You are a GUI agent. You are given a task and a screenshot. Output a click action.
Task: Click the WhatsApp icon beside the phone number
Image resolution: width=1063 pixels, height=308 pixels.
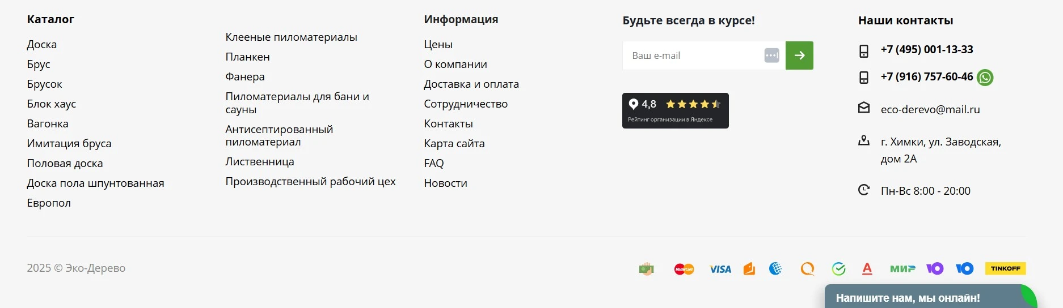tap(985, 78)
